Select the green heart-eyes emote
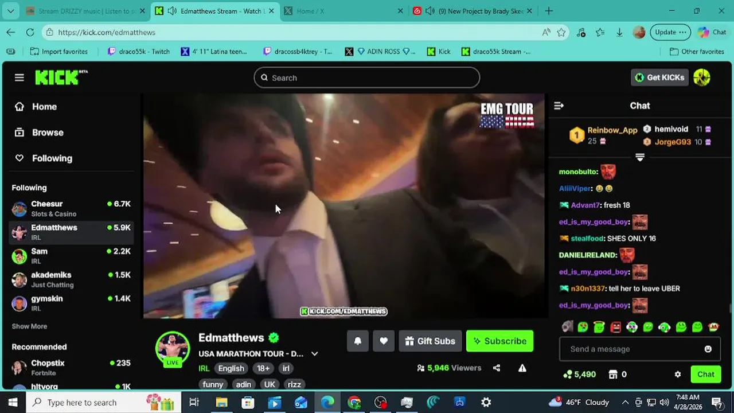Image resolution: width=734 pixels, height=413 pixels. [583, 327]
